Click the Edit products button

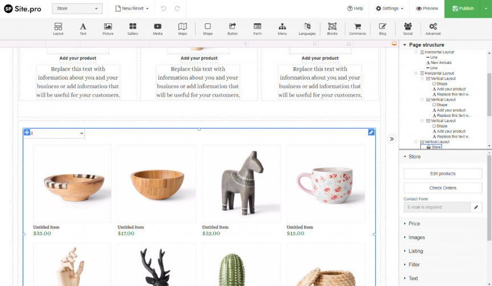point(442,173)
